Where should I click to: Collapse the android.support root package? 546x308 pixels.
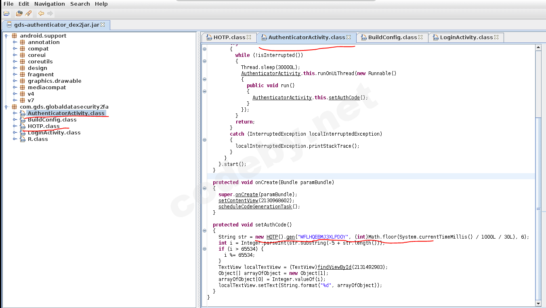click(x=6, y=36)
